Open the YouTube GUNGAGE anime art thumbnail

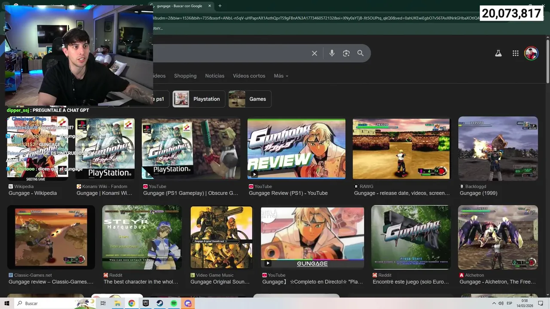(x=312, y=238)
